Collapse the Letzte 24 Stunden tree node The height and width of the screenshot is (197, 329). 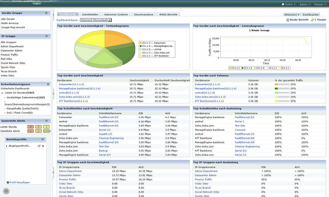point(2,93)
